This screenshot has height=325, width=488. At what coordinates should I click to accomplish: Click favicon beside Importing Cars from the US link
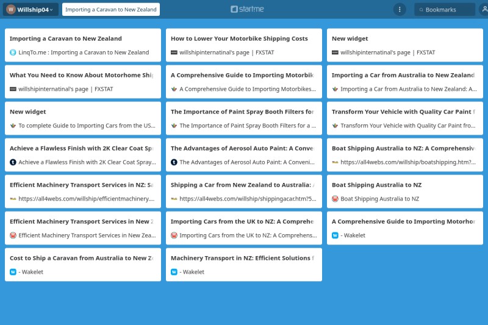pyautogui.click(x=13, y=126)
